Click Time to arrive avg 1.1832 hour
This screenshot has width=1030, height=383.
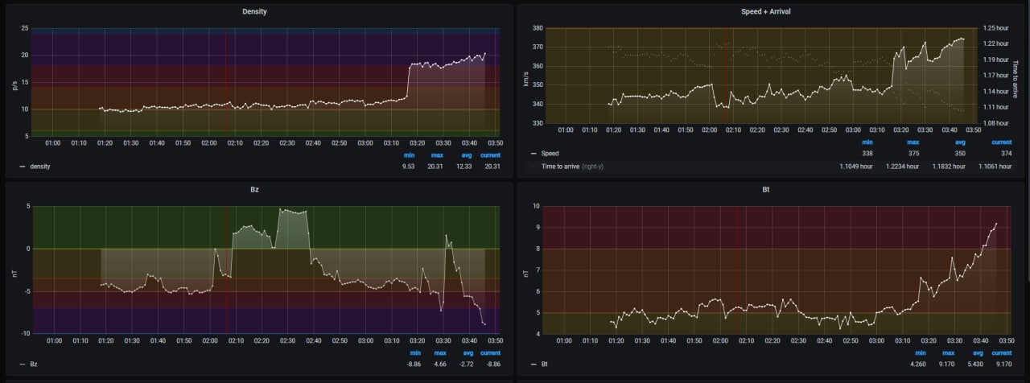point(947,167)
